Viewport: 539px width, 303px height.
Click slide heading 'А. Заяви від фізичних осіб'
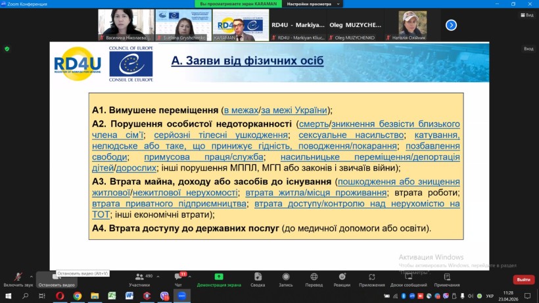coord(247,61)
